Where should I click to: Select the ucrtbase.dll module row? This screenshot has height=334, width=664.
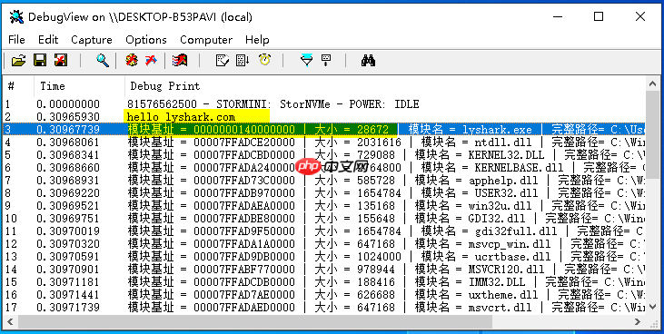[324, 257]
